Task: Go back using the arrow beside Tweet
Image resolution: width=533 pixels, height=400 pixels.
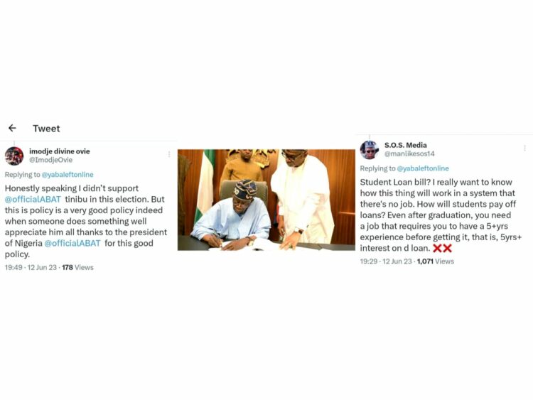Action: pos(12,128)
